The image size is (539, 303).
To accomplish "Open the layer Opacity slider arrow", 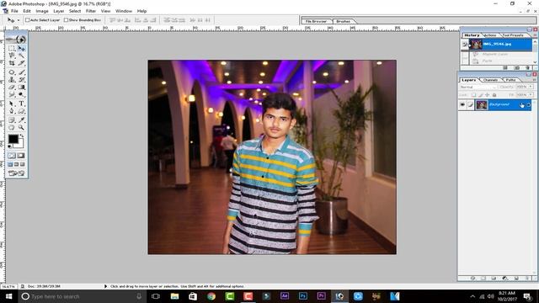I will [x=531, y=87].
